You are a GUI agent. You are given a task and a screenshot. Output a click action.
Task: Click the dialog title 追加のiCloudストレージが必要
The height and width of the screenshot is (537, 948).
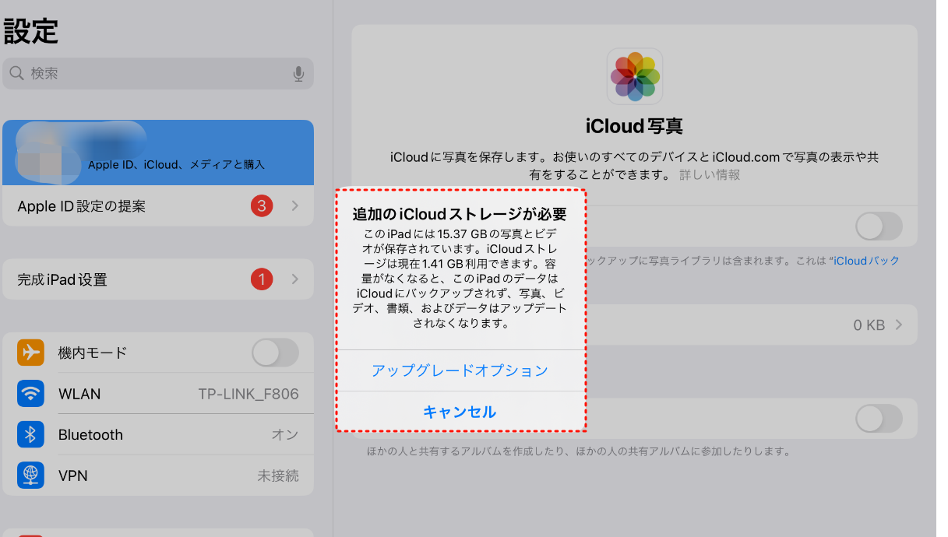(x=460, y=214)
